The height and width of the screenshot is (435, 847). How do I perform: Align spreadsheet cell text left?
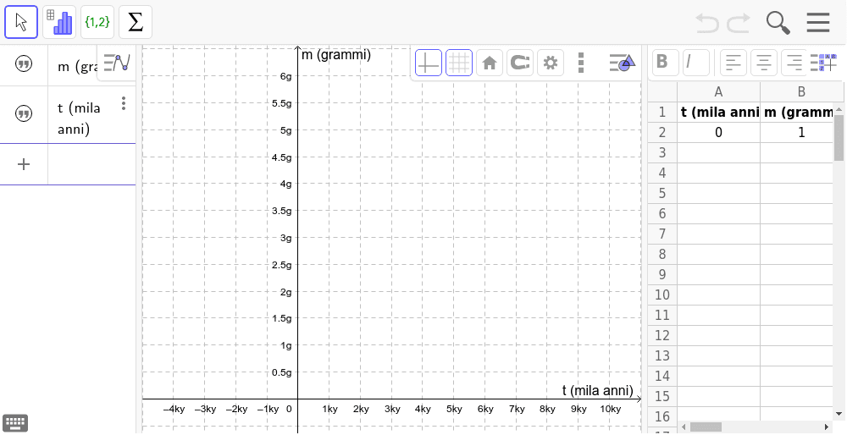click(x=733, y=63)
